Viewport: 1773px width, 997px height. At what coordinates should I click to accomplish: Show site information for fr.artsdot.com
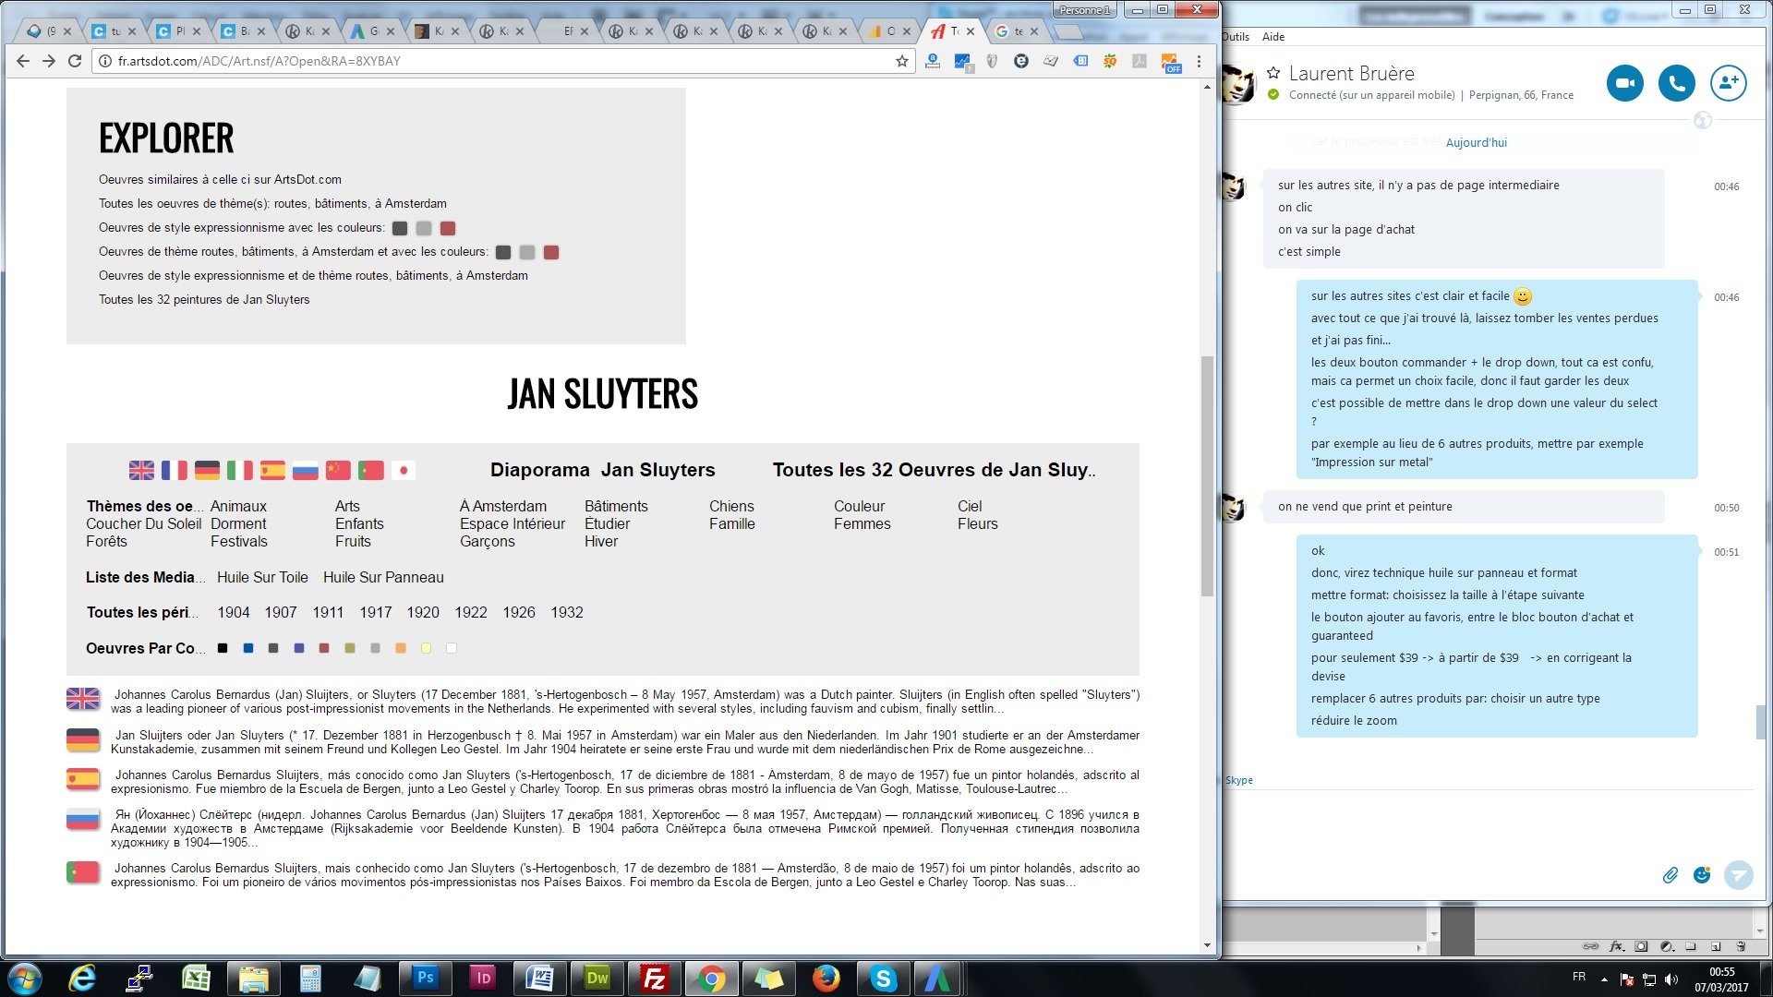click(x=105, y=61)
